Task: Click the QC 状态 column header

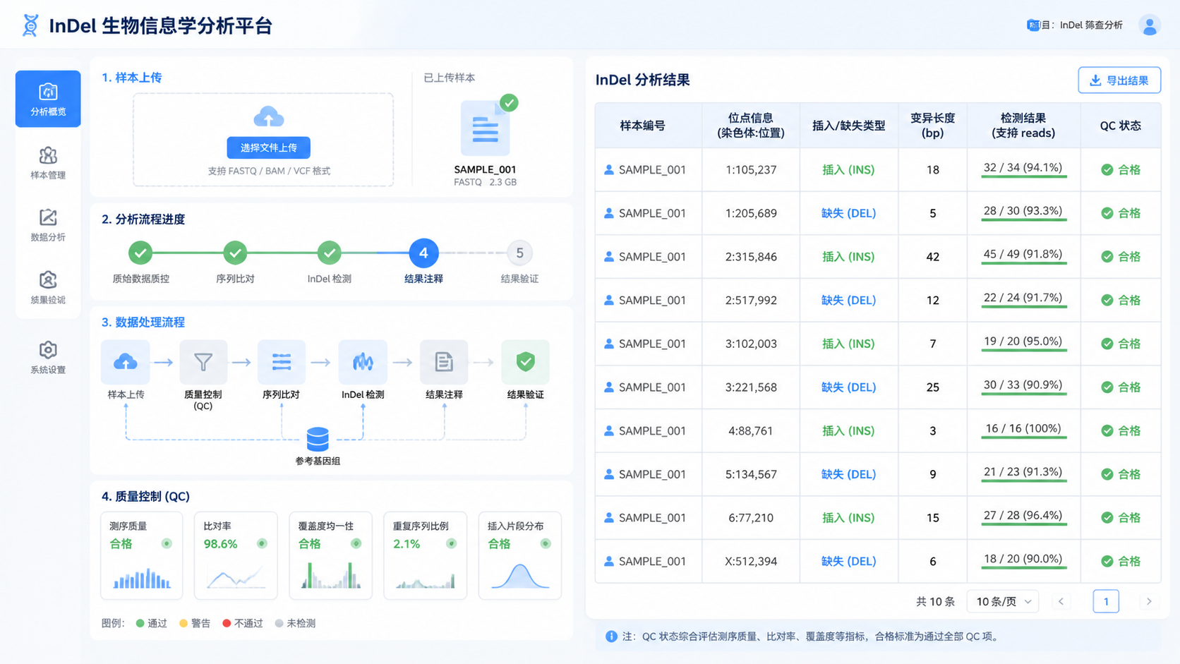Action: pyautogui.click(x=1120, y=126)
